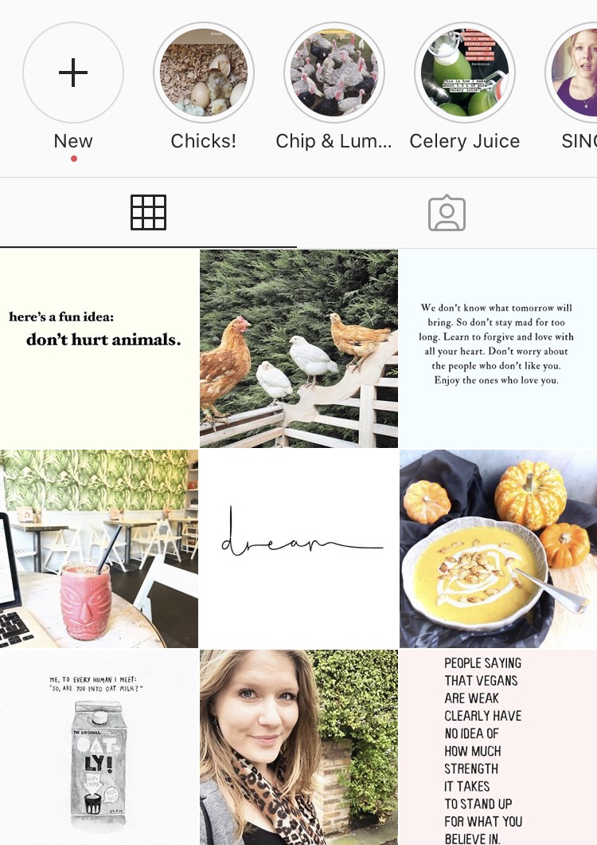Open the Chip & Lum... highlight circle
This screenshot has width=597, height=845.
coord(334,73)
